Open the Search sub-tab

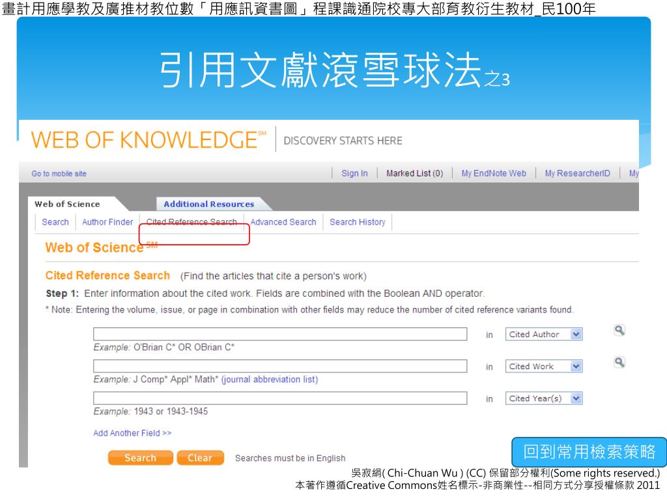pos(55,222)
